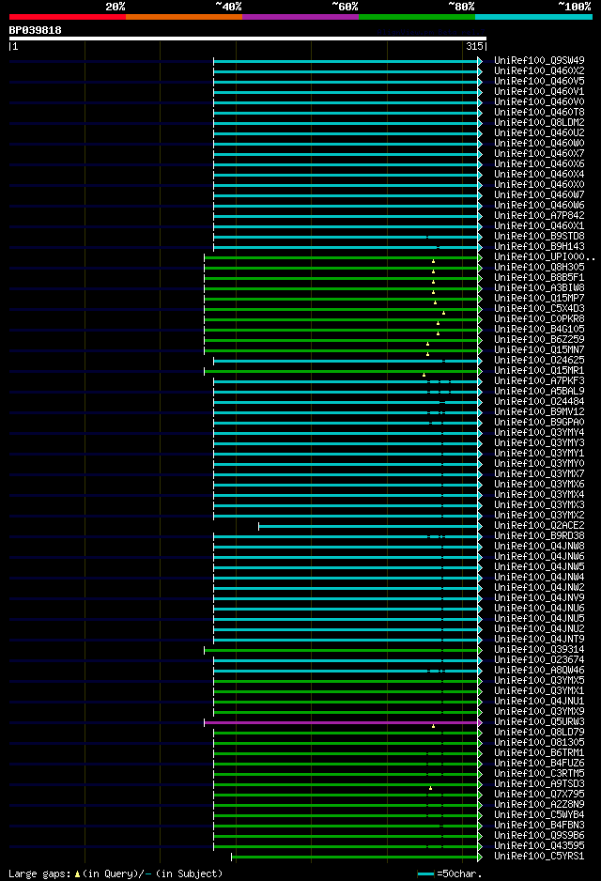The width and height of the screenshot is (601, 881).
Task: Select label UniRef100_B6TRM1
Action: point(539,753)
